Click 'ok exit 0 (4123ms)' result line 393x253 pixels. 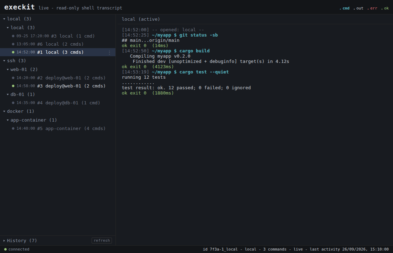[148, 66]
